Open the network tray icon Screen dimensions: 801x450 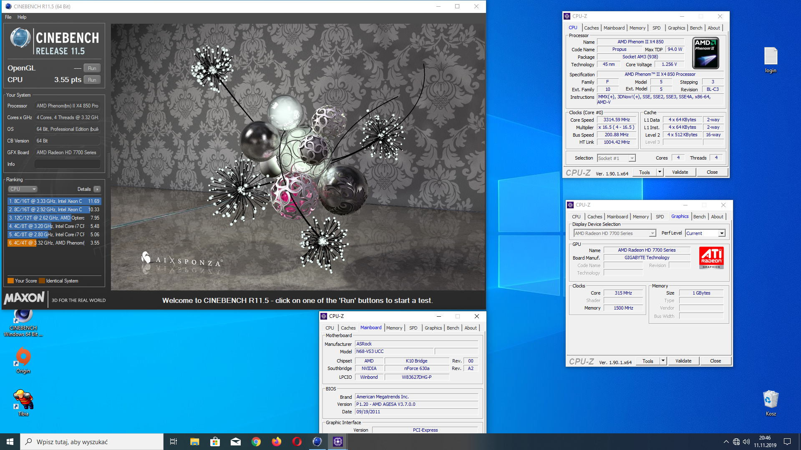point(736,442)
